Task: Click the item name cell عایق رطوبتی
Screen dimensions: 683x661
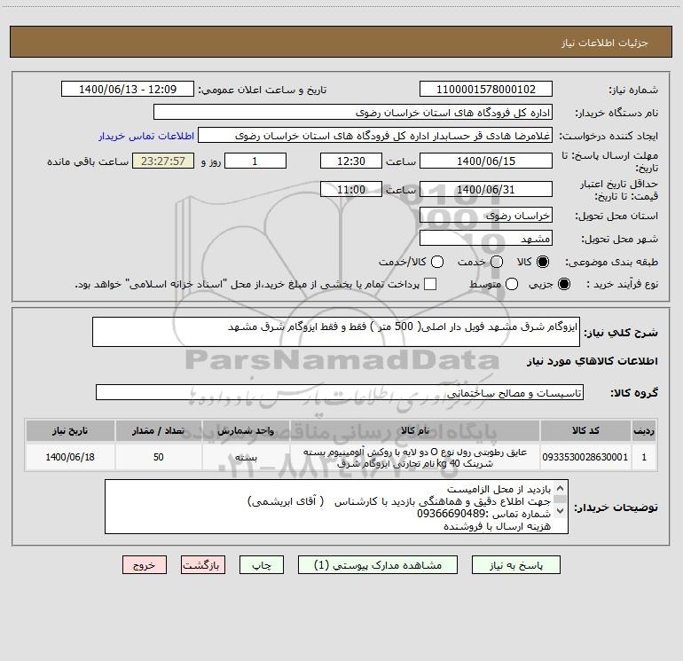Action: pos(415,457)
